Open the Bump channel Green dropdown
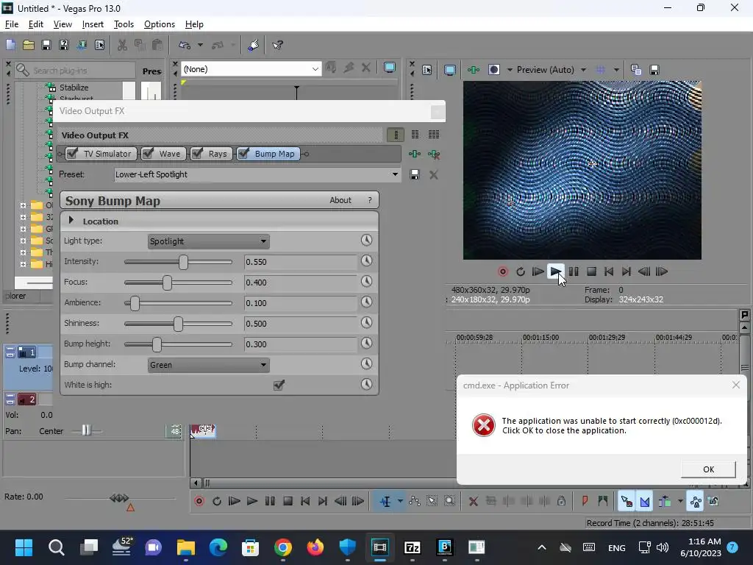The image size is (753, 565). [208, 365]
